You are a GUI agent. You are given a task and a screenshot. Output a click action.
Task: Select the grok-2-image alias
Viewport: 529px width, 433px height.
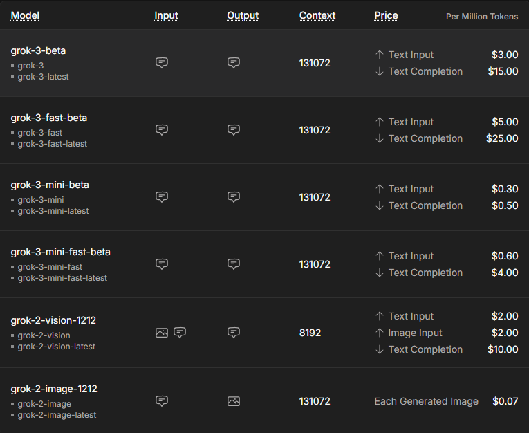pyautogui.click(x=44, y=404)
